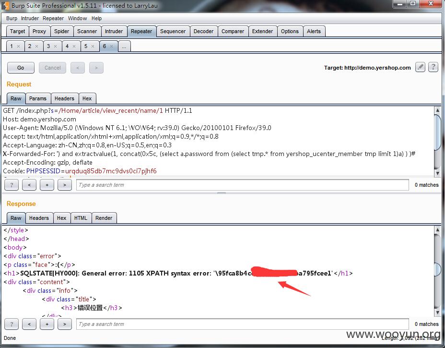The width and height of the screenshot is (445, 348).
Task: Switch to the Extender tab
Action: point(262,31)
